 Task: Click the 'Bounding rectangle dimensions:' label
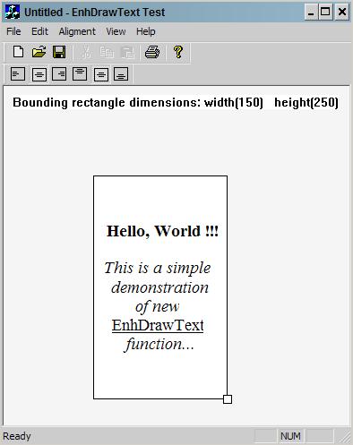pos(107,102)
